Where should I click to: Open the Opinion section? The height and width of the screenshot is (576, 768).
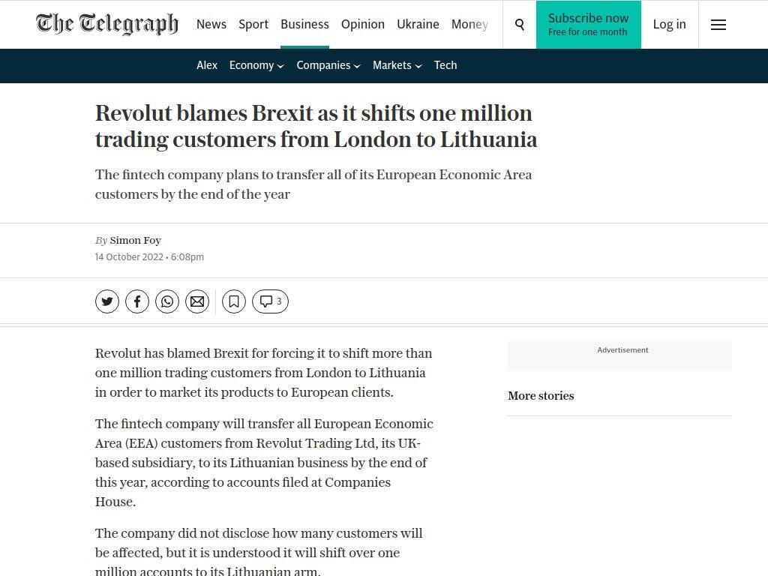tap(363, 24)
